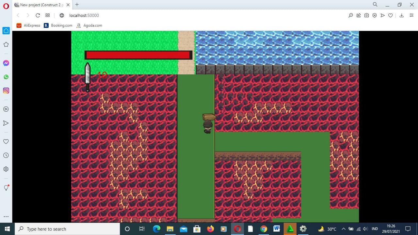This screenshot has width=418, height=235.
Task: Show hidden system tray icons
Action: [344, 229]
